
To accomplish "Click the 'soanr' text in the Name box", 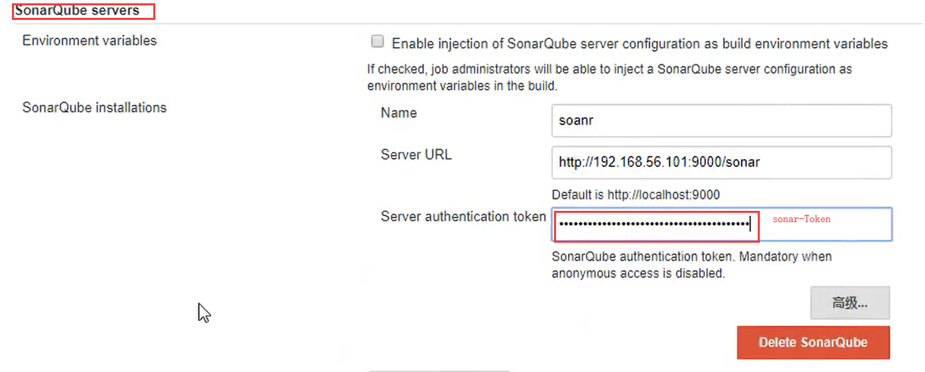I will point(575,121).
